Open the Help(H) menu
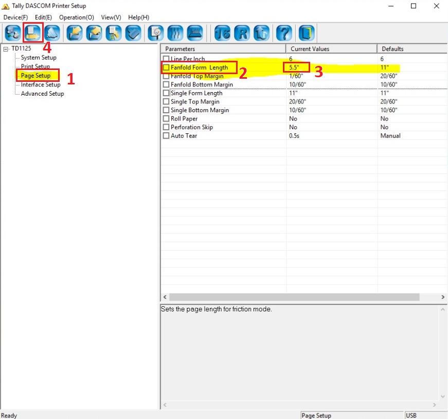 point(138,18)
